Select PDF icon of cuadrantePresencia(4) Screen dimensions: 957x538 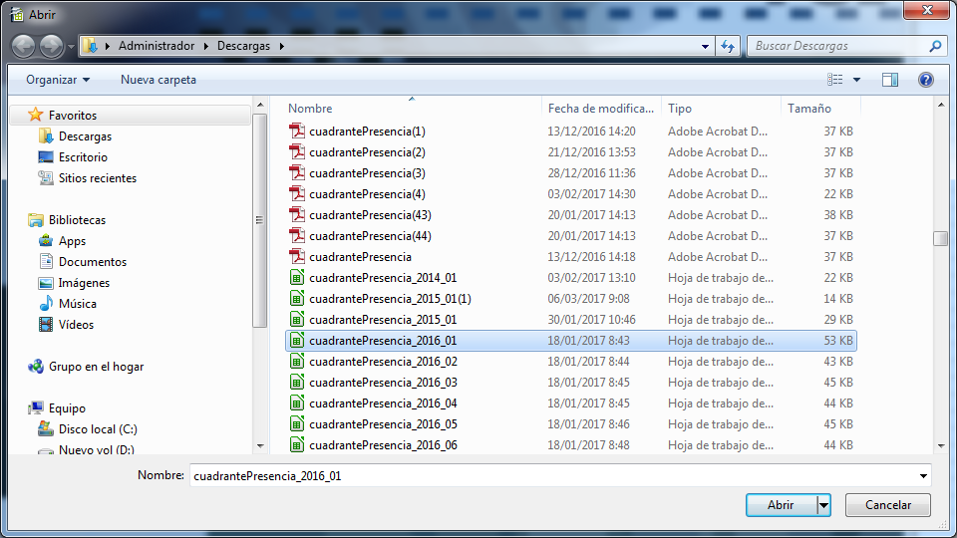[297, 194]
